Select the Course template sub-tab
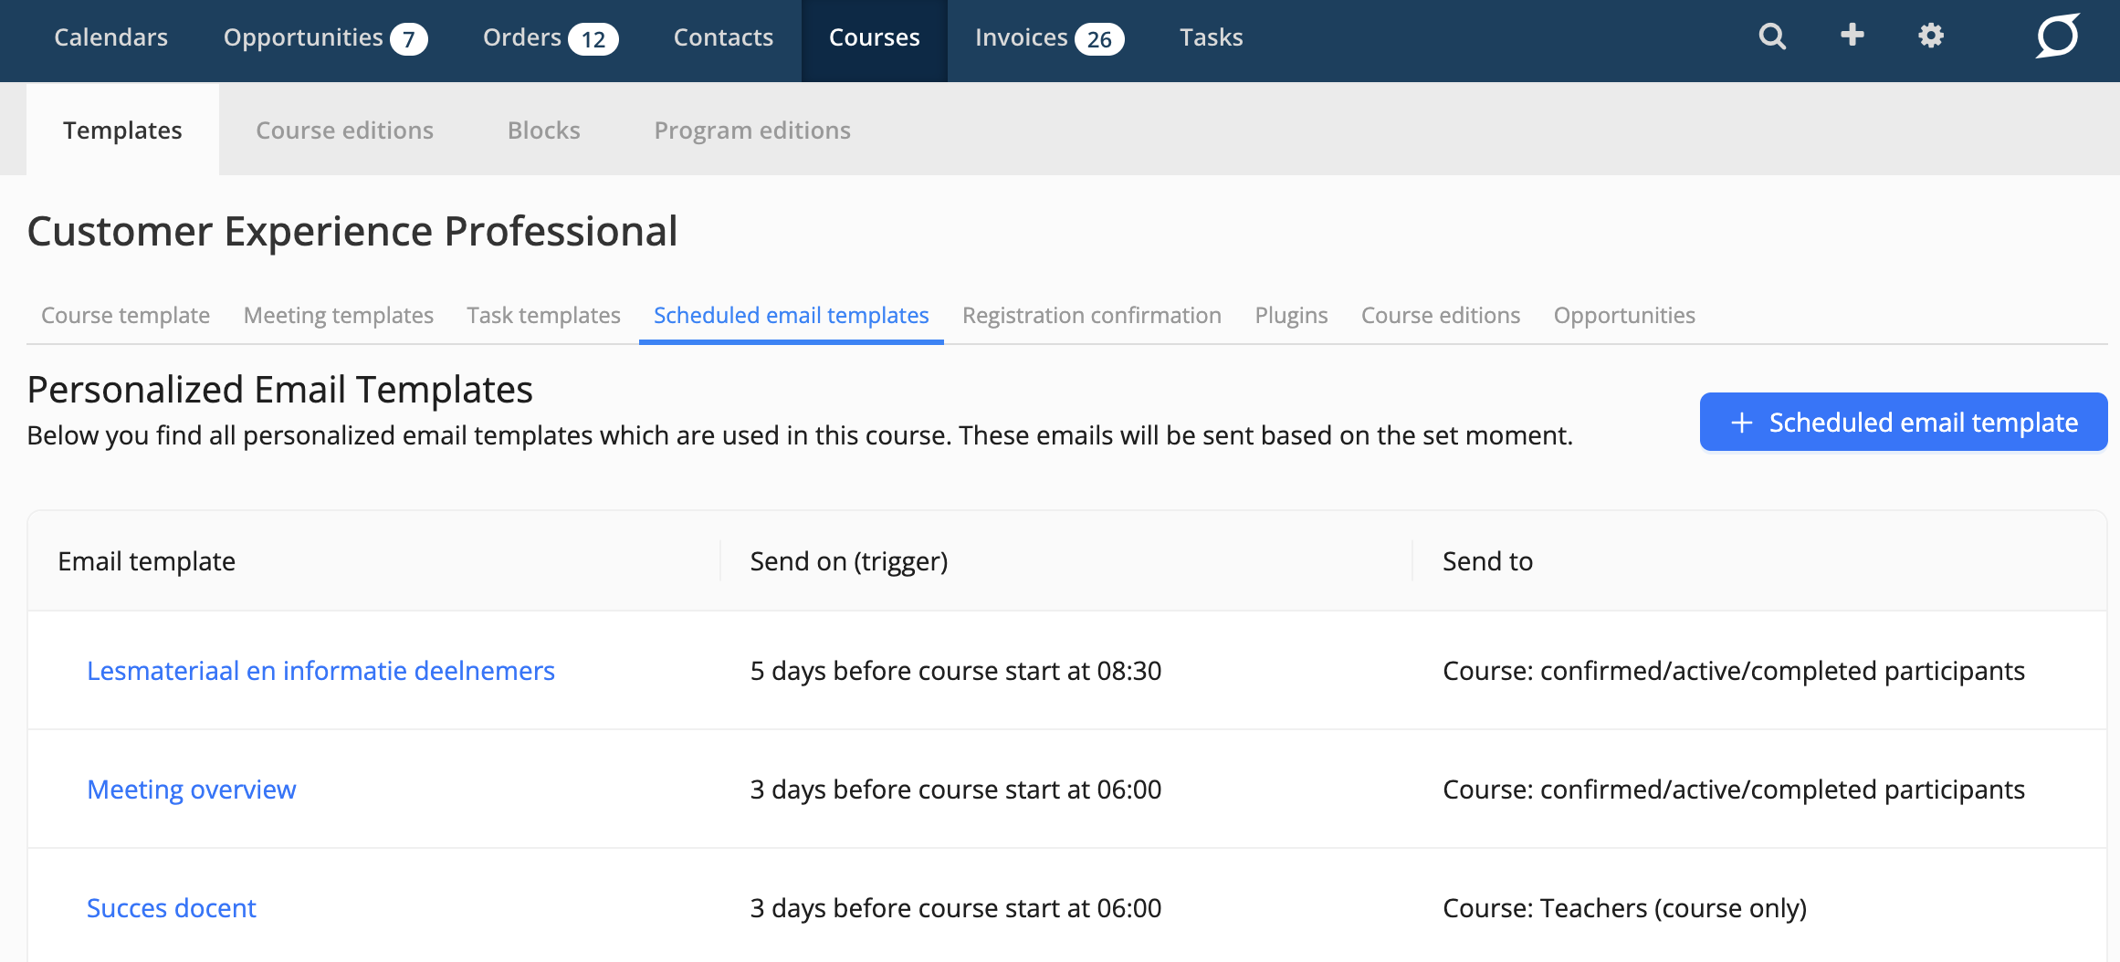This screenshot has width=2120, height=962. 126,315
